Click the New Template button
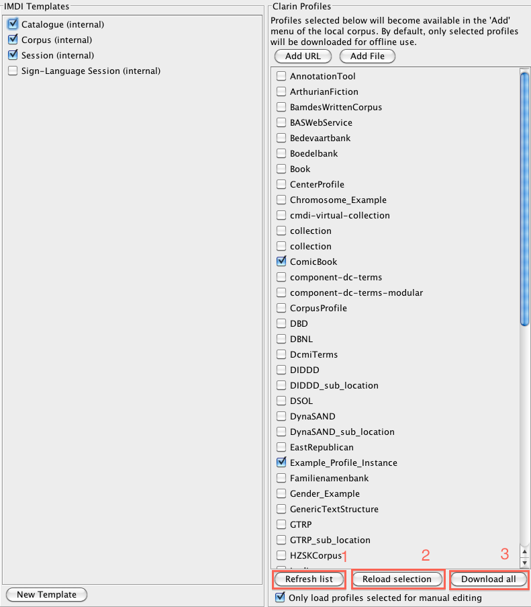 tap(46, 594)
